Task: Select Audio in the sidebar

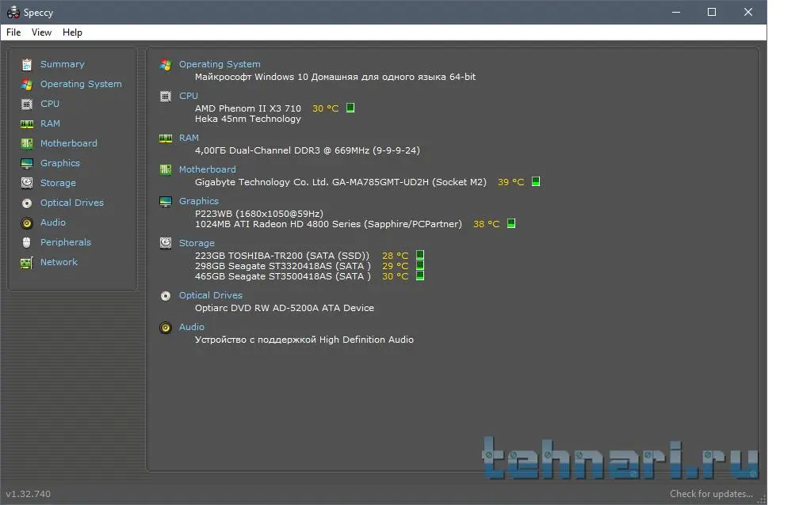Action: [x=53, y=222]
